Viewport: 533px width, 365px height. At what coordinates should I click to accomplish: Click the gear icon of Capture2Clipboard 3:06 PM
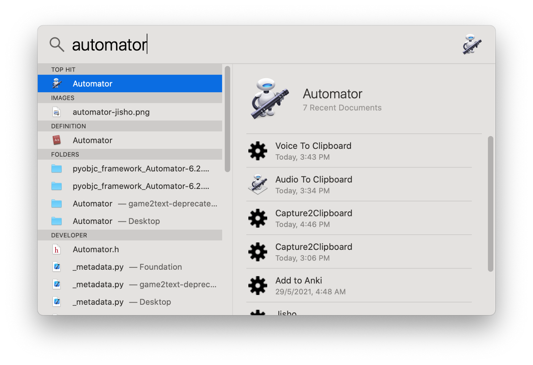click(x=258, y=251)
